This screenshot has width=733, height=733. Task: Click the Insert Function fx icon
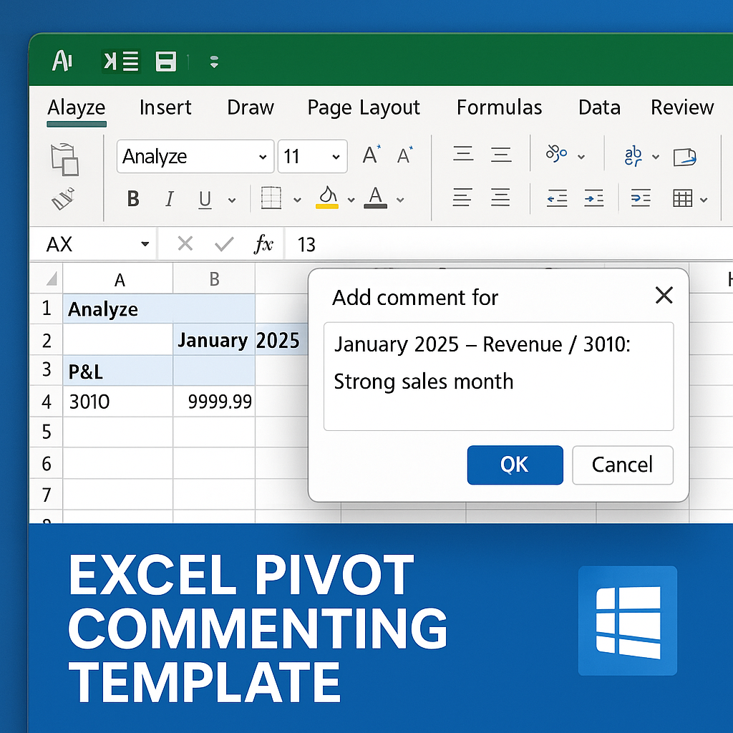[x=263, y=243]
